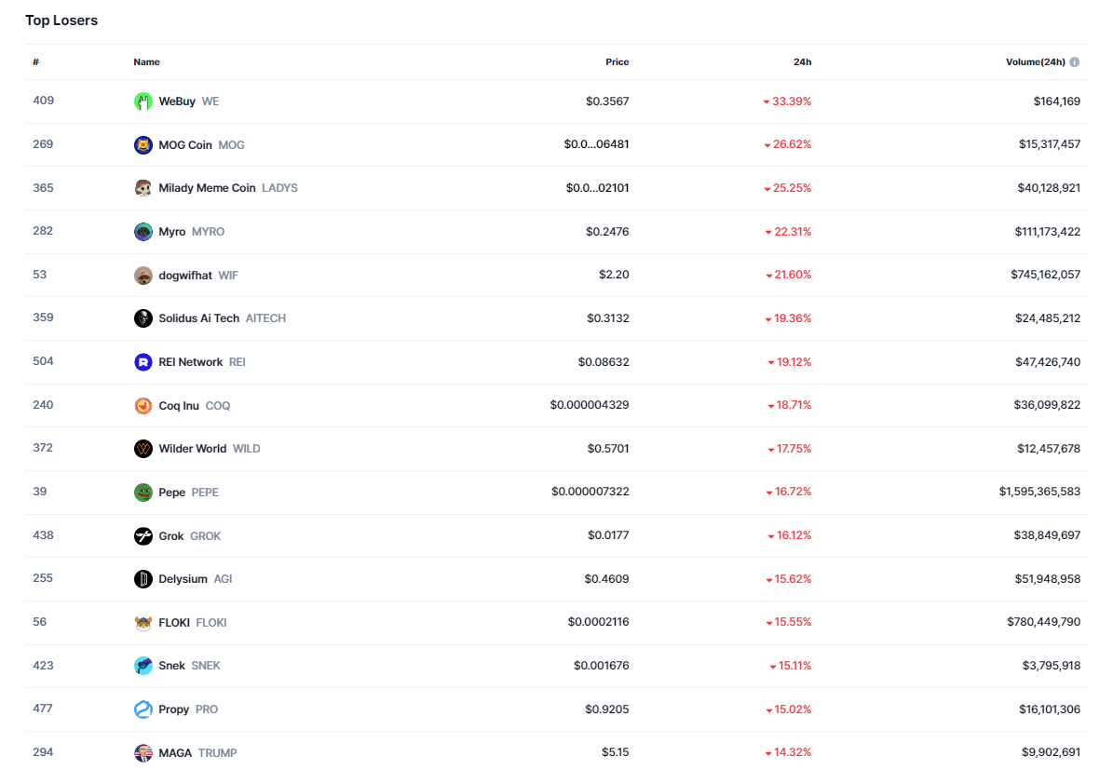Click the WeBuy coin logo icon
This screenshot has width=1113, height=770.
coord(143,101)
